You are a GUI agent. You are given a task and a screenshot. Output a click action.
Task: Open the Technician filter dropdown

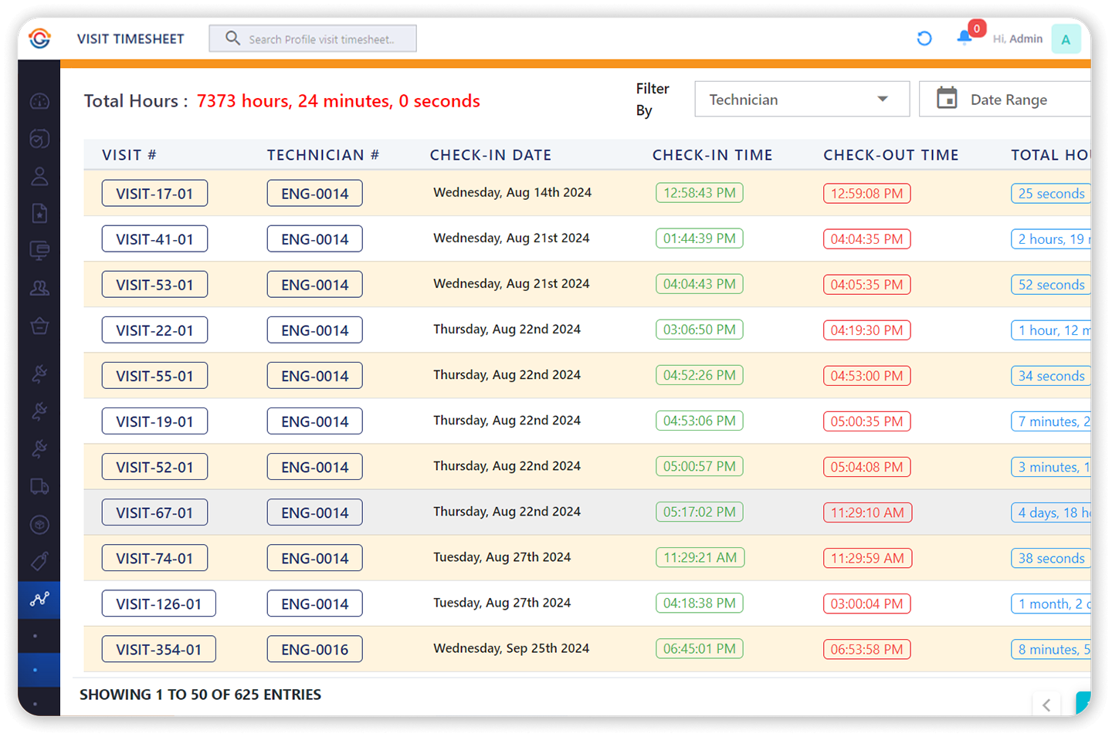tap(802, 99)
